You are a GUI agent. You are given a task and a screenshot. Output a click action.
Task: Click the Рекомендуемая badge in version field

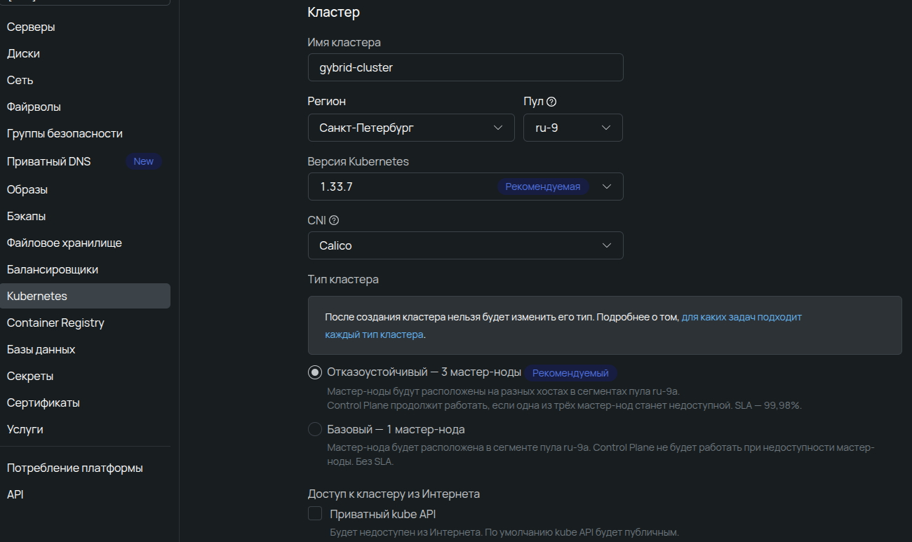(x=542, y=187)
